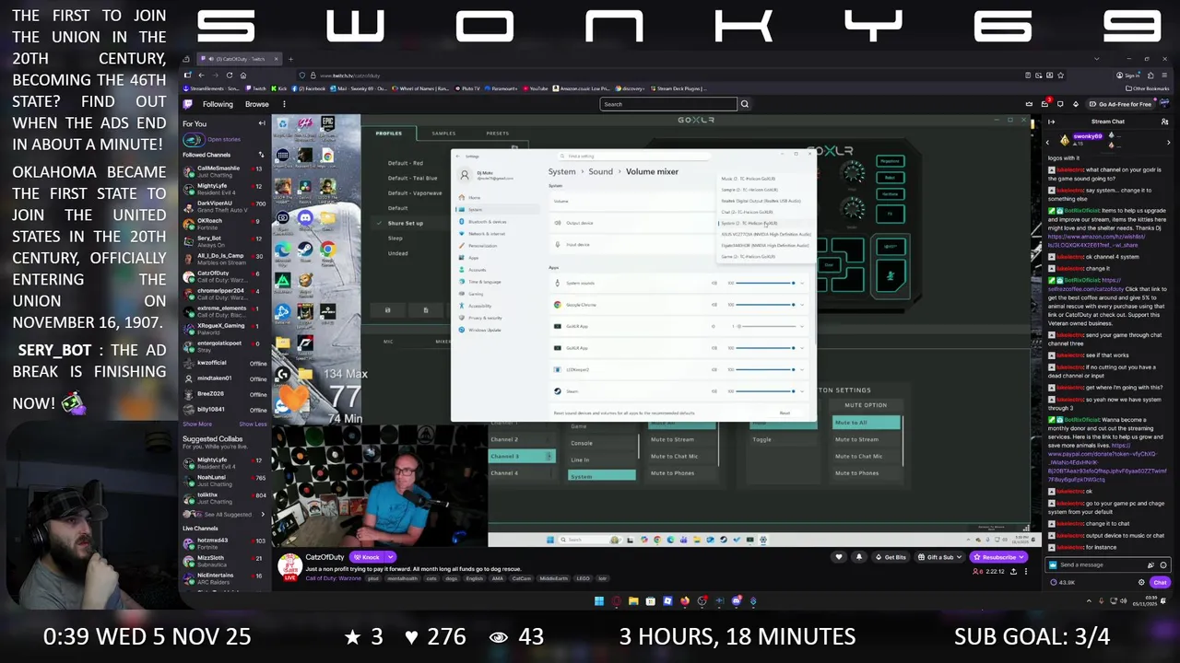1180x663 pixels.
Task: Open File Explorer from the taskbar
Action: pyautogui.click(x=633, y=601)
